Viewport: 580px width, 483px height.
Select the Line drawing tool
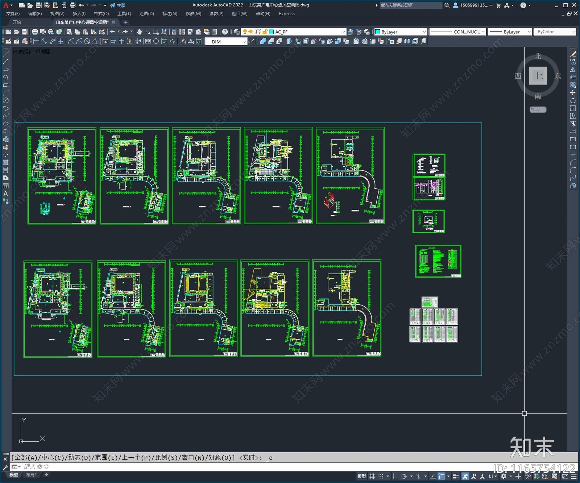point(5,54)
